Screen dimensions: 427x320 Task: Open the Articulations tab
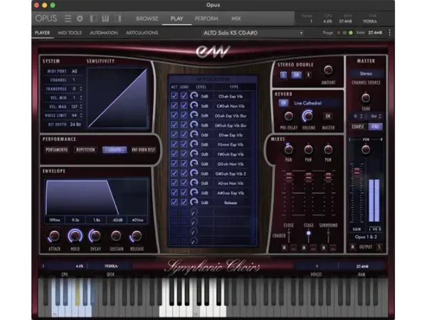click(142, 33)
